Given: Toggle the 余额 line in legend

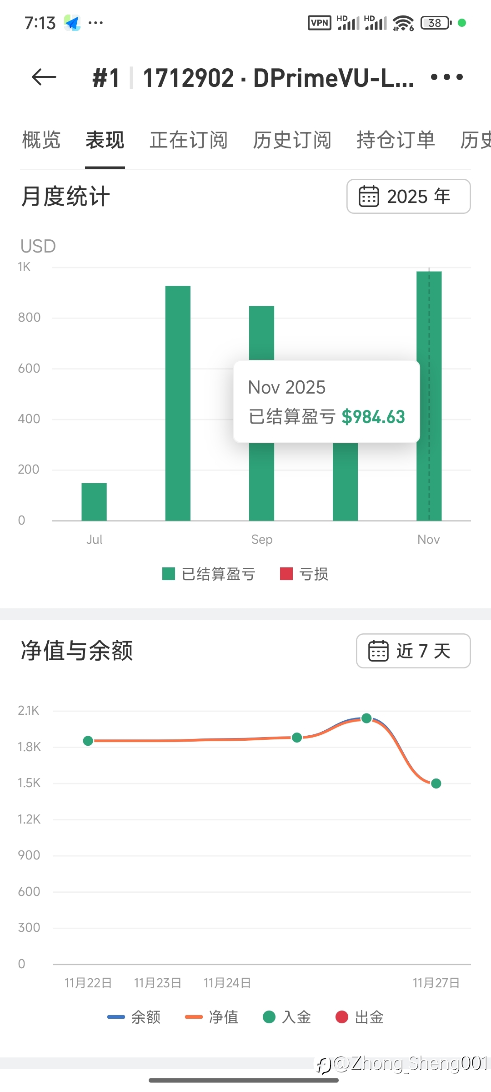Looking at the screenshot, I should point(134,1017).
